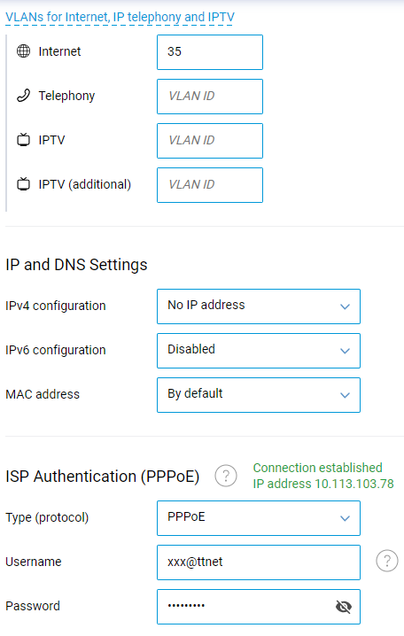Expand the IPv4 configuration dropdown
The width and height of the screenshot is (404, 636).
259,306
